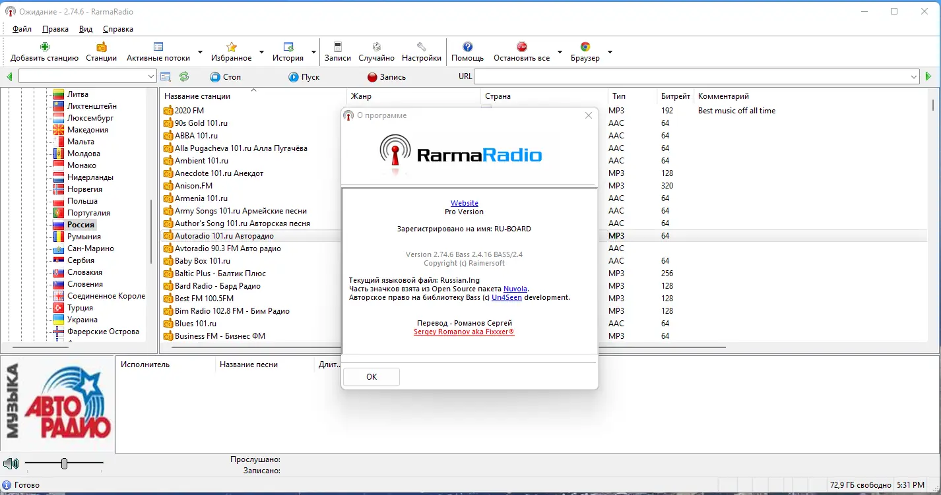
Task: Adjust the volume slider handle
Action: (x=64, y=463)
